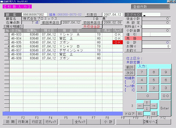Viewport: 176px width, 128px height.
Task: Click the left arrow key on keypad
Action: [x=140, y=106]
